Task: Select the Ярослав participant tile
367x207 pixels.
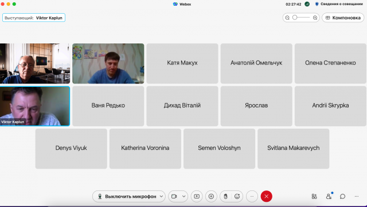Action: pyautogui.click(x=256, y=106)
